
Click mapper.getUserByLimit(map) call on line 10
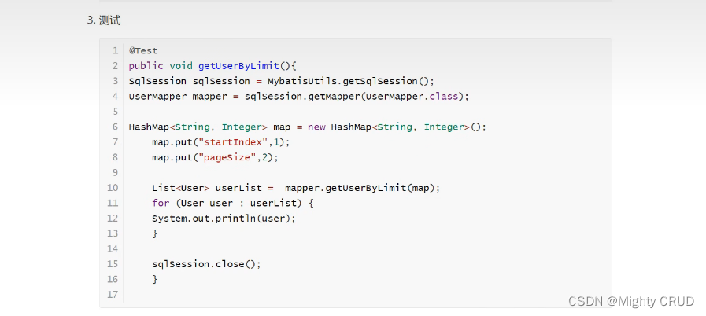pos(362,188)
